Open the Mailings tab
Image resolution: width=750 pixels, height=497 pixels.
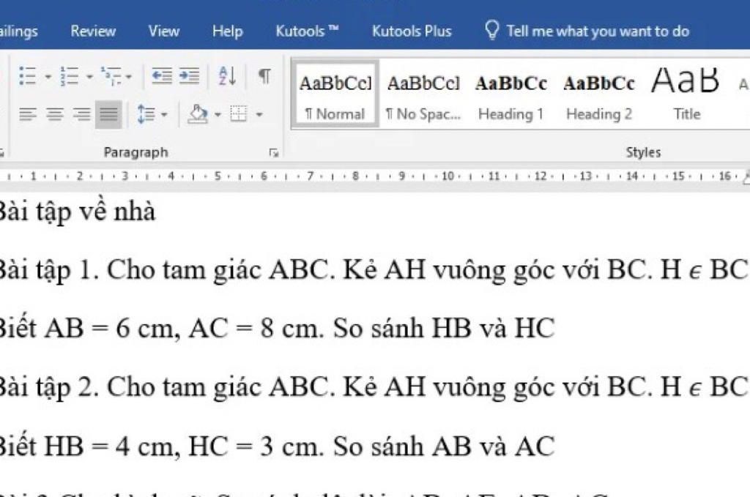tap(18, 31)
